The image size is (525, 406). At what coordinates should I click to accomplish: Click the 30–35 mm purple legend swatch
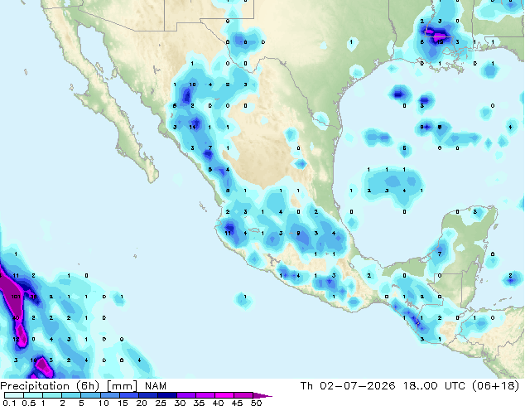pyautogui.click(x=185, y=395)
